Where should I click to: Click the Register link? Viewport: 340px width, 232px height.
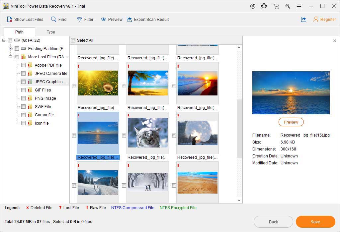click(x=328, y=20)
